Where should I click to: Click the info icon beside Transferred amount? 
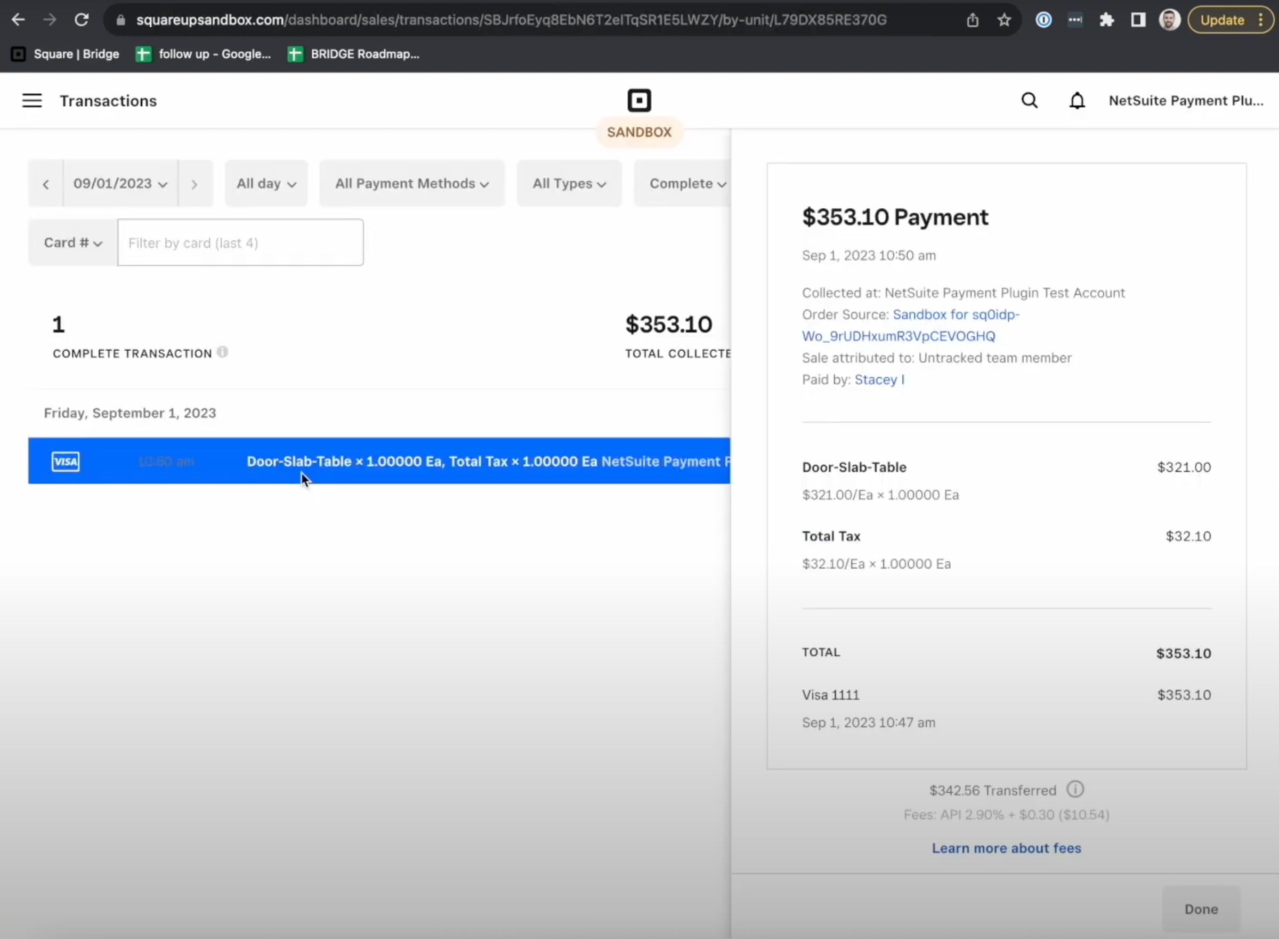[1075, 789]
